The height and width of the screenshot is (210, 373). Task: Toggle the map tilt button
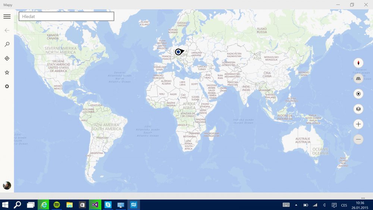(358, 78)
